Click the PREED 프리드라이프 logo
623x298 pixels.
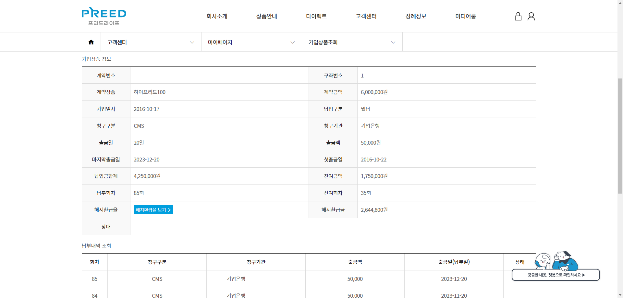[x=104, y=16]
